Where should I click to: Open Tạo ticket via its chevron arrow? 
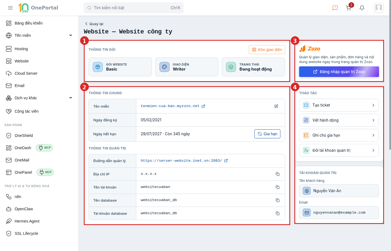373,105
